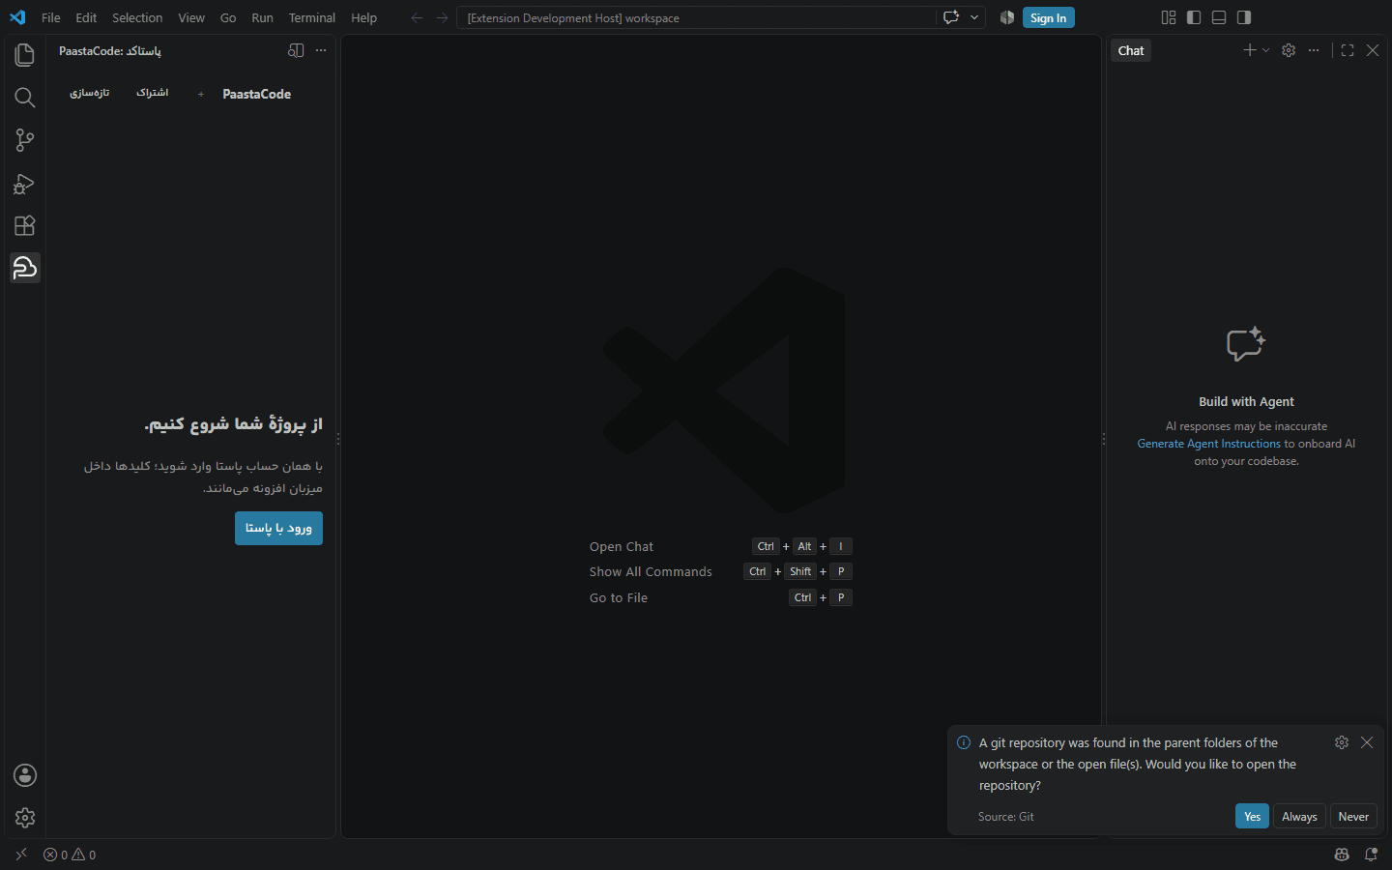Click the Copilot chat icon in title bar

pyautogui.click(x=951, y=17)
